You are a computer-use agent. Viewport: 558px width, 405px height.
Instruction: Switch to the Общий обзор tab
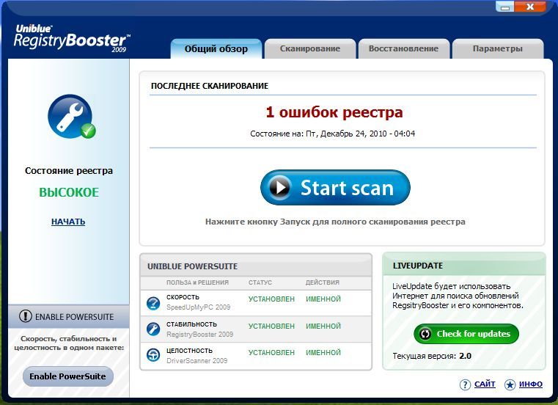point(216,49)
